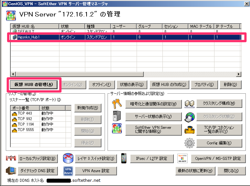Click the Layer 3 switch router icon
This screenshot has height=186, width=250.
click(x=68, y=158)
